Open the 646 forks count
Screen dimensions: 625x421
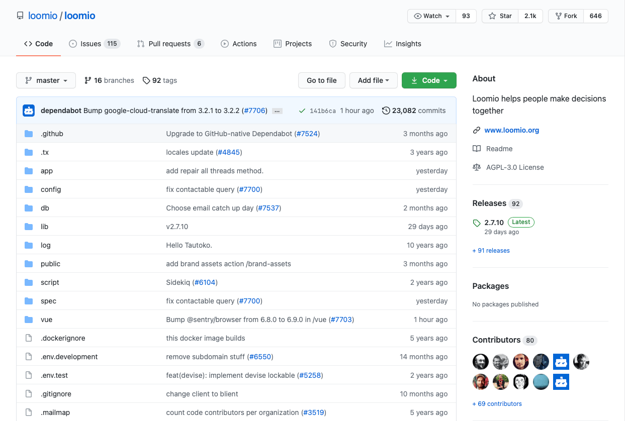coord(596,16)
